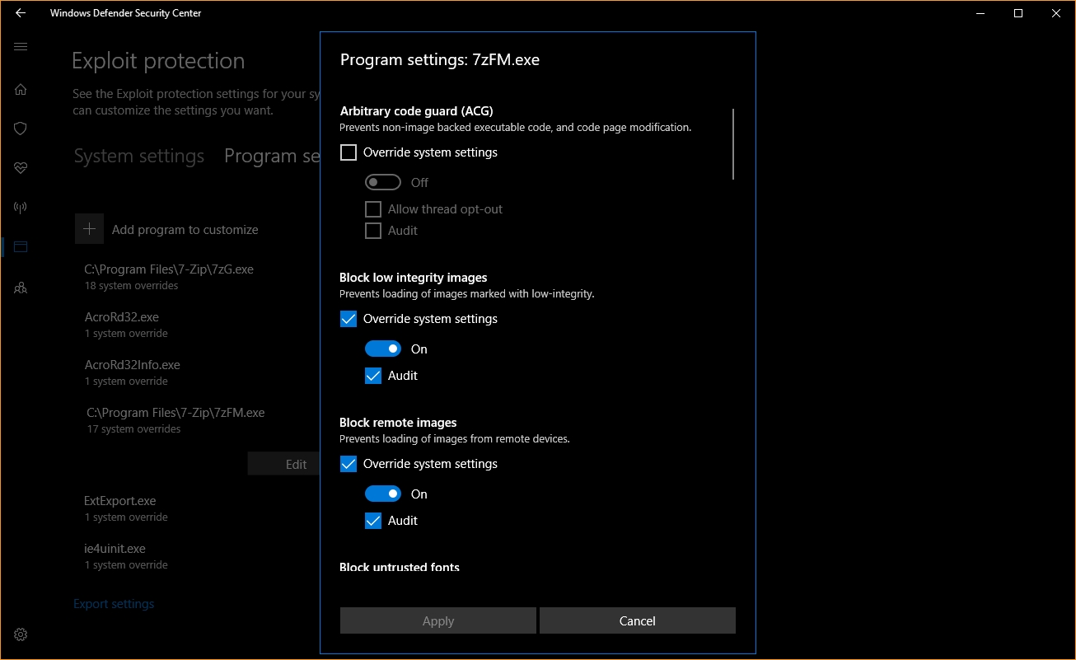Screen dimensions: 1076x660
Task: Switch to the Program settings tab
Action: [x=272, y=156]
